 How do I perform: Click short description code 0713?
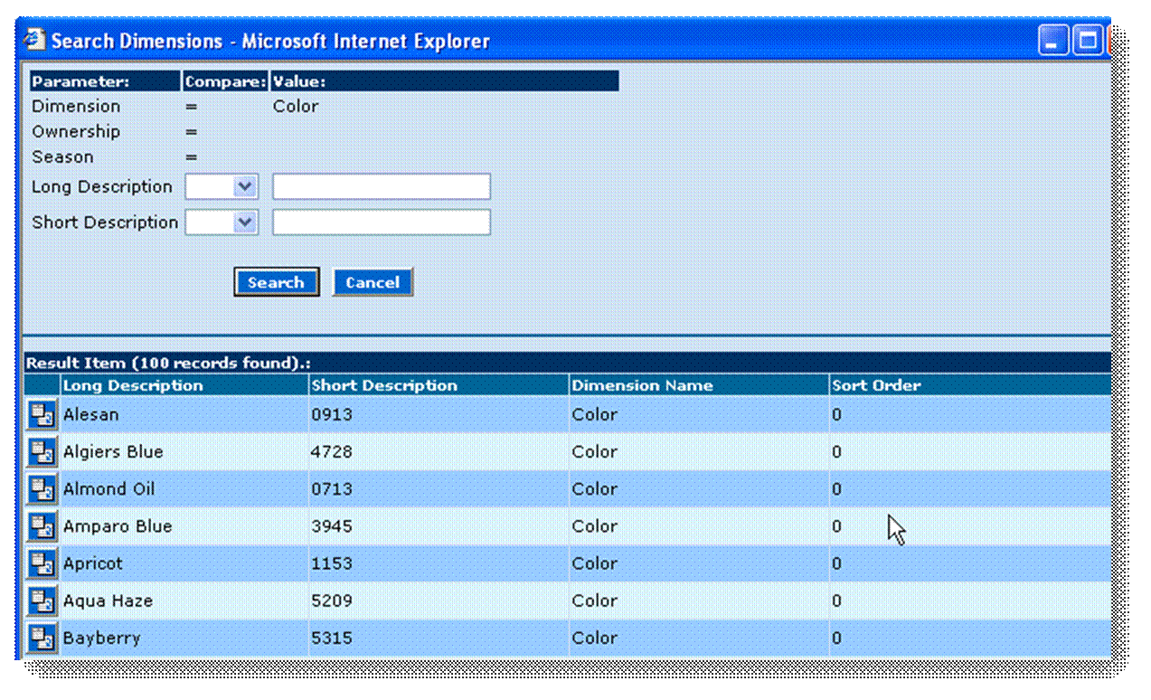point(331,489)
